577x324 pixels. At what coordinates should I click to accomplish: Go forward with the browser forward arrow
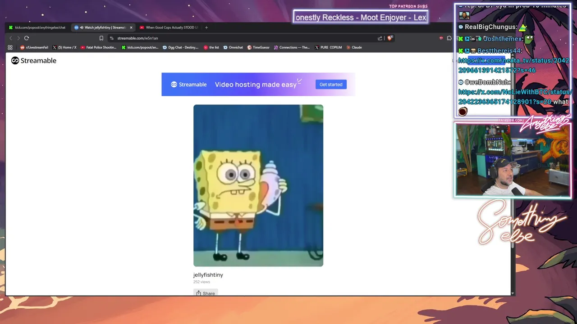click(x=18, y=38)
